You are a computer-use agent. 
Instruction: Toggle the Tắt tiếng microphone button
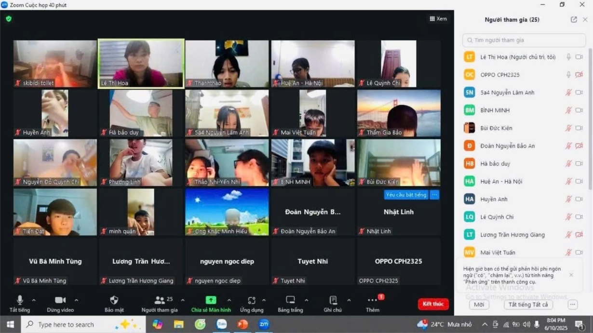[x=20, y=300]
